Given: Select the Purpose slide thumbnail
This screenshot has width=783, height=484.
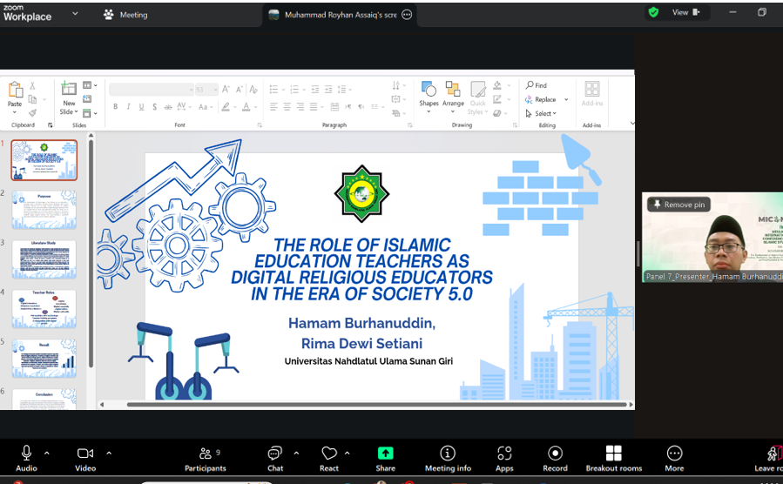Looking at the screenshot, I should pos(44,210).
